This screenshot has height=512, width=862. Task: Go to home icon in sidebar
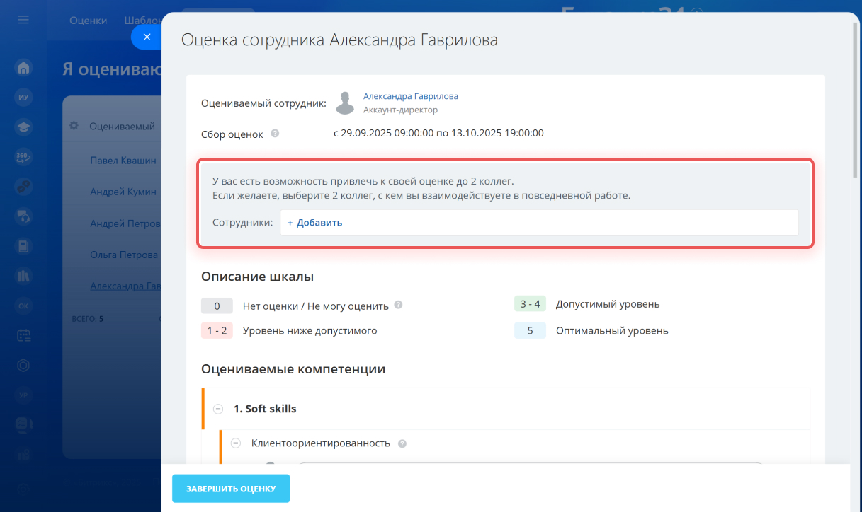click(23, 68)
